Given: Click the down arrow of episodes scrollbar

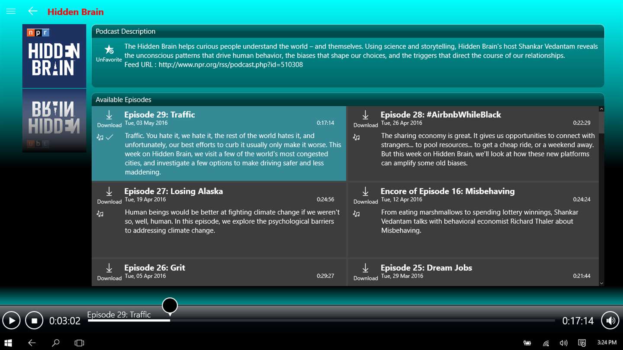Looking at the screenshot, I should (x=601, y=283).
